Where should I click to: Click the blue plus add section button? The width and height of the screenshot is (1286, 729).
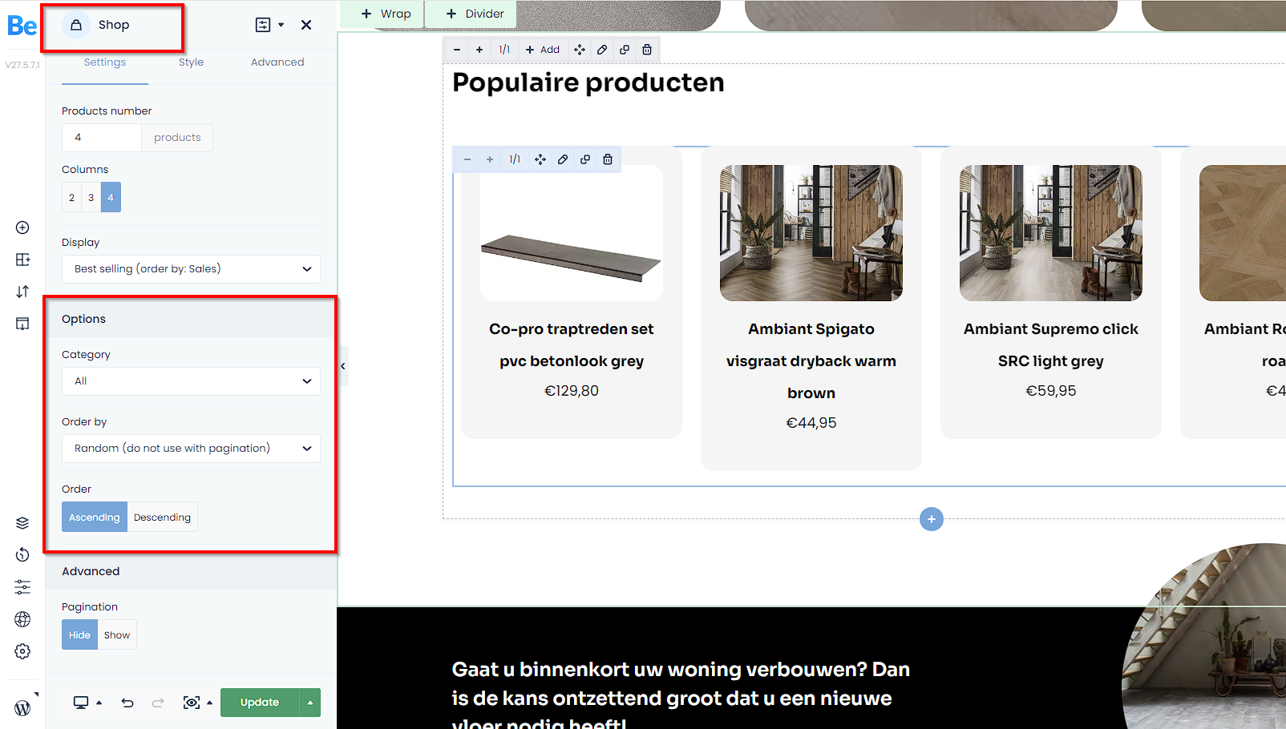pyautogui.click(x=932, y=519)
